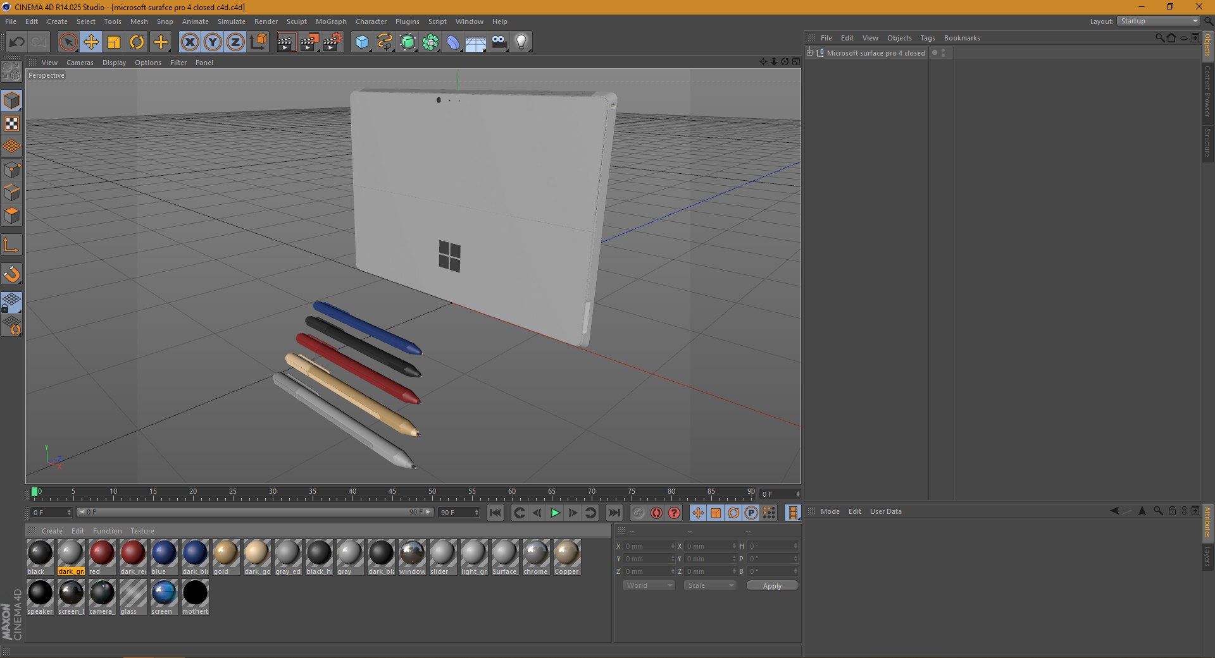Select the gold material swatch
The image size is (1215, 658).
click(225, 554)
